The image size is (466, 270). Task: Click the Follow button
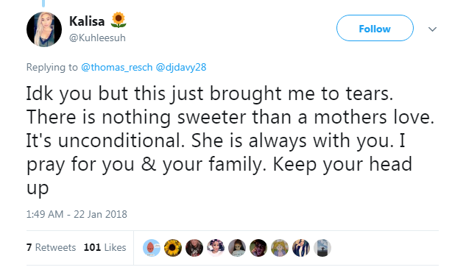pos(375,28)
